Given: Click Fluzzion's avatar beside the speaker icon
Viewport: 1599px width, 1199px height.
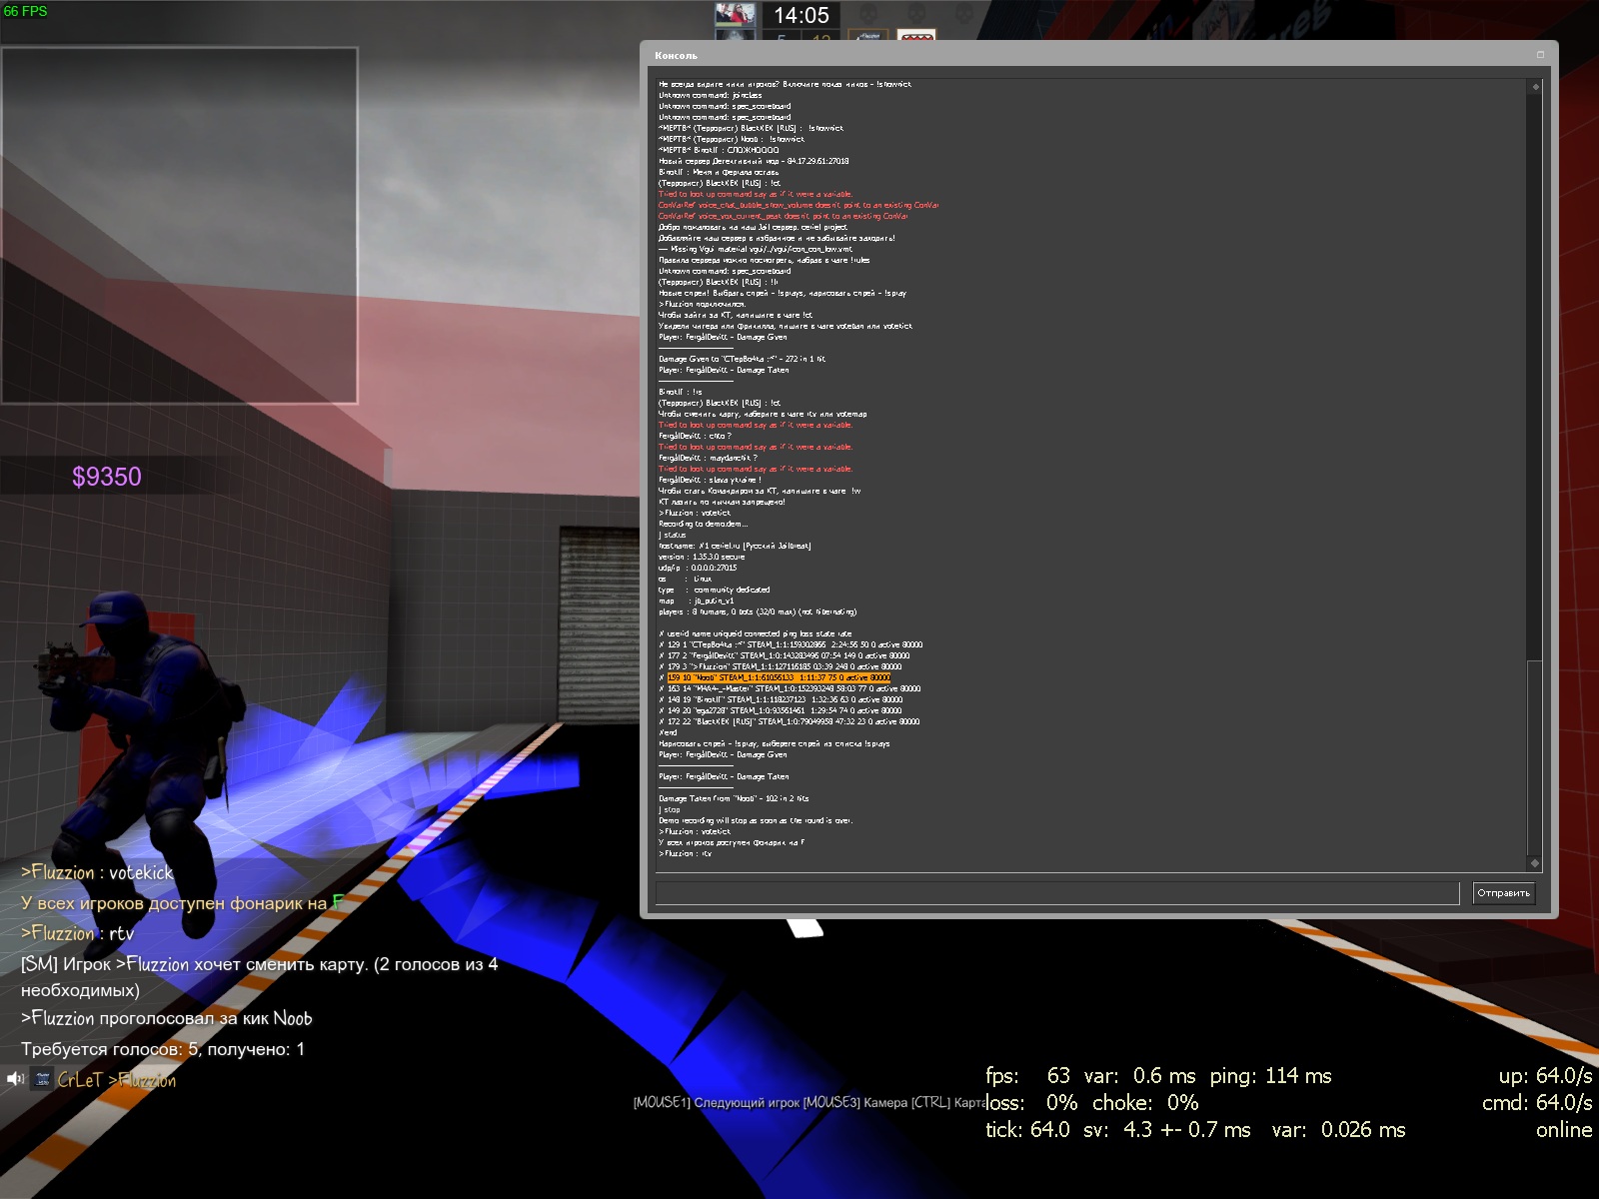Looking at the screenshot, I should [x=42, y=1079].
